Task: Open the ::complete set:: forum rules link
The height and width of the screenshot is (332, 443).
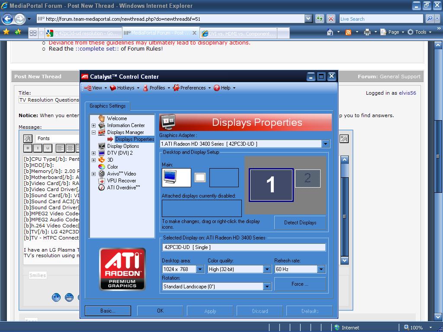Action: [97, 48]
